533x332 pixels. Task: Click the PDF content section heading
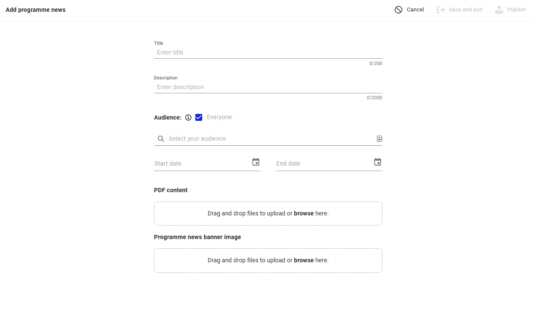(x=171, y=190)
